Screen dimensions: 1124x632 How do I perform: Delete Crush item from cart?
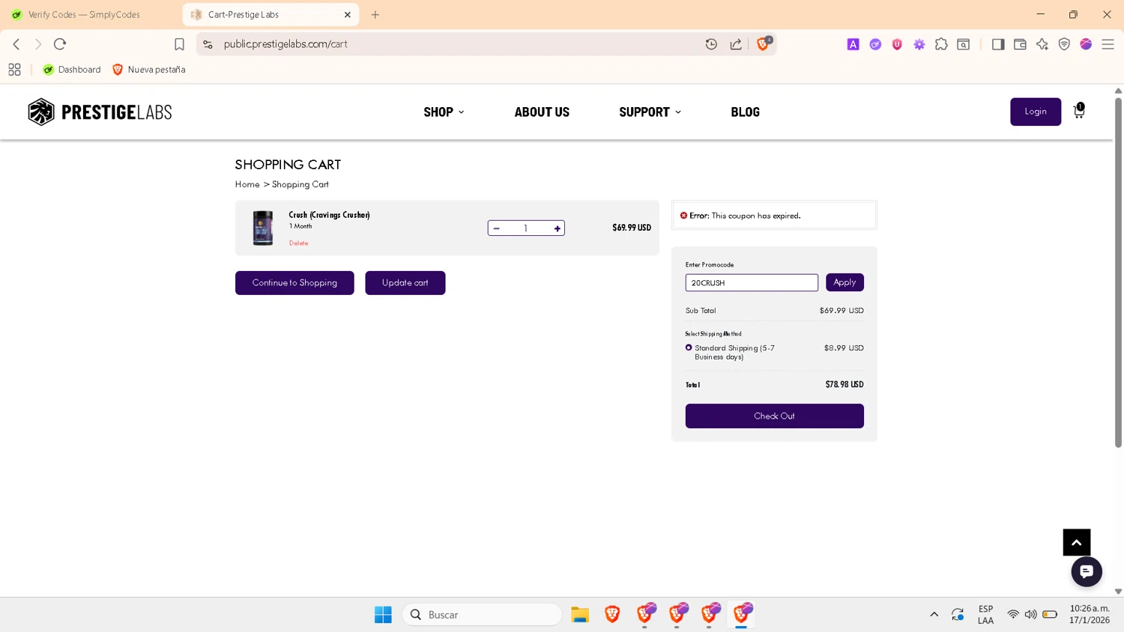(x=298, y=243)
